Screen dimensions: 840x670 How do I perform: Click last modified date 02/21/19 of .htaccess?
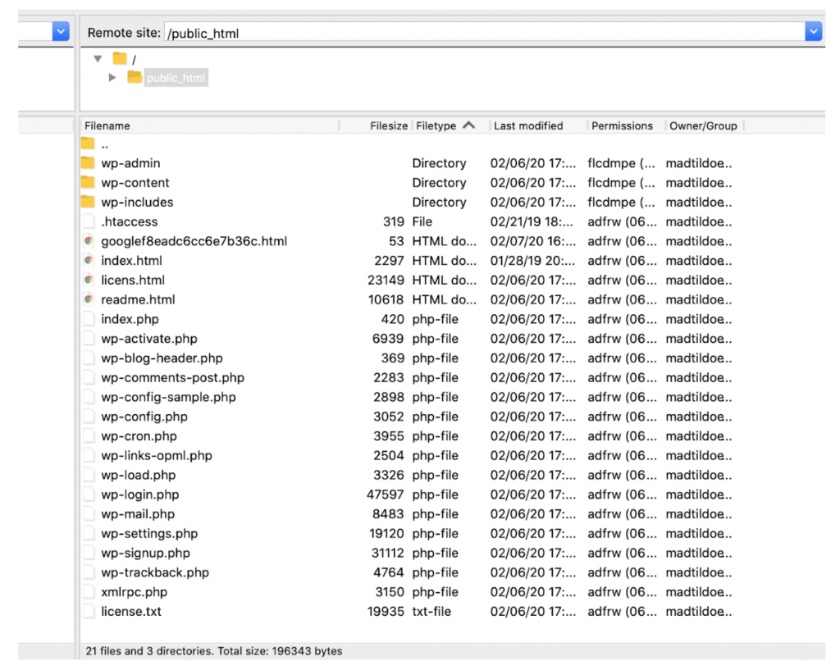(x=532, y=221)
